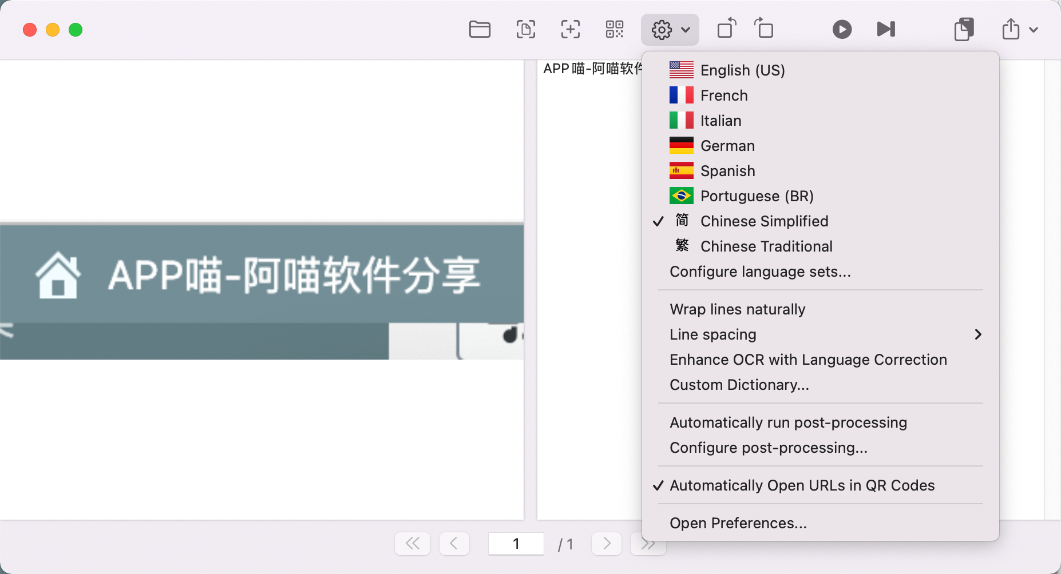Select French language
Viewport: 1061px width, 574px height.
821,95
